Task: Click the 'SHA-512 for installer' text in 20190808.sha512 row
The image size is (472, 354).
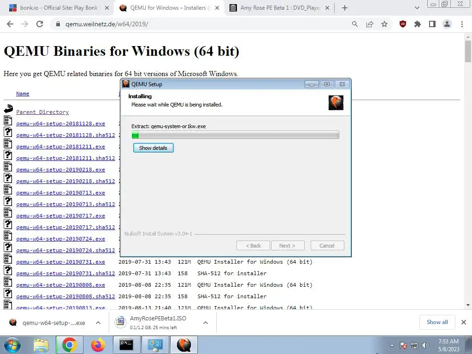Action: click(232, 296)
